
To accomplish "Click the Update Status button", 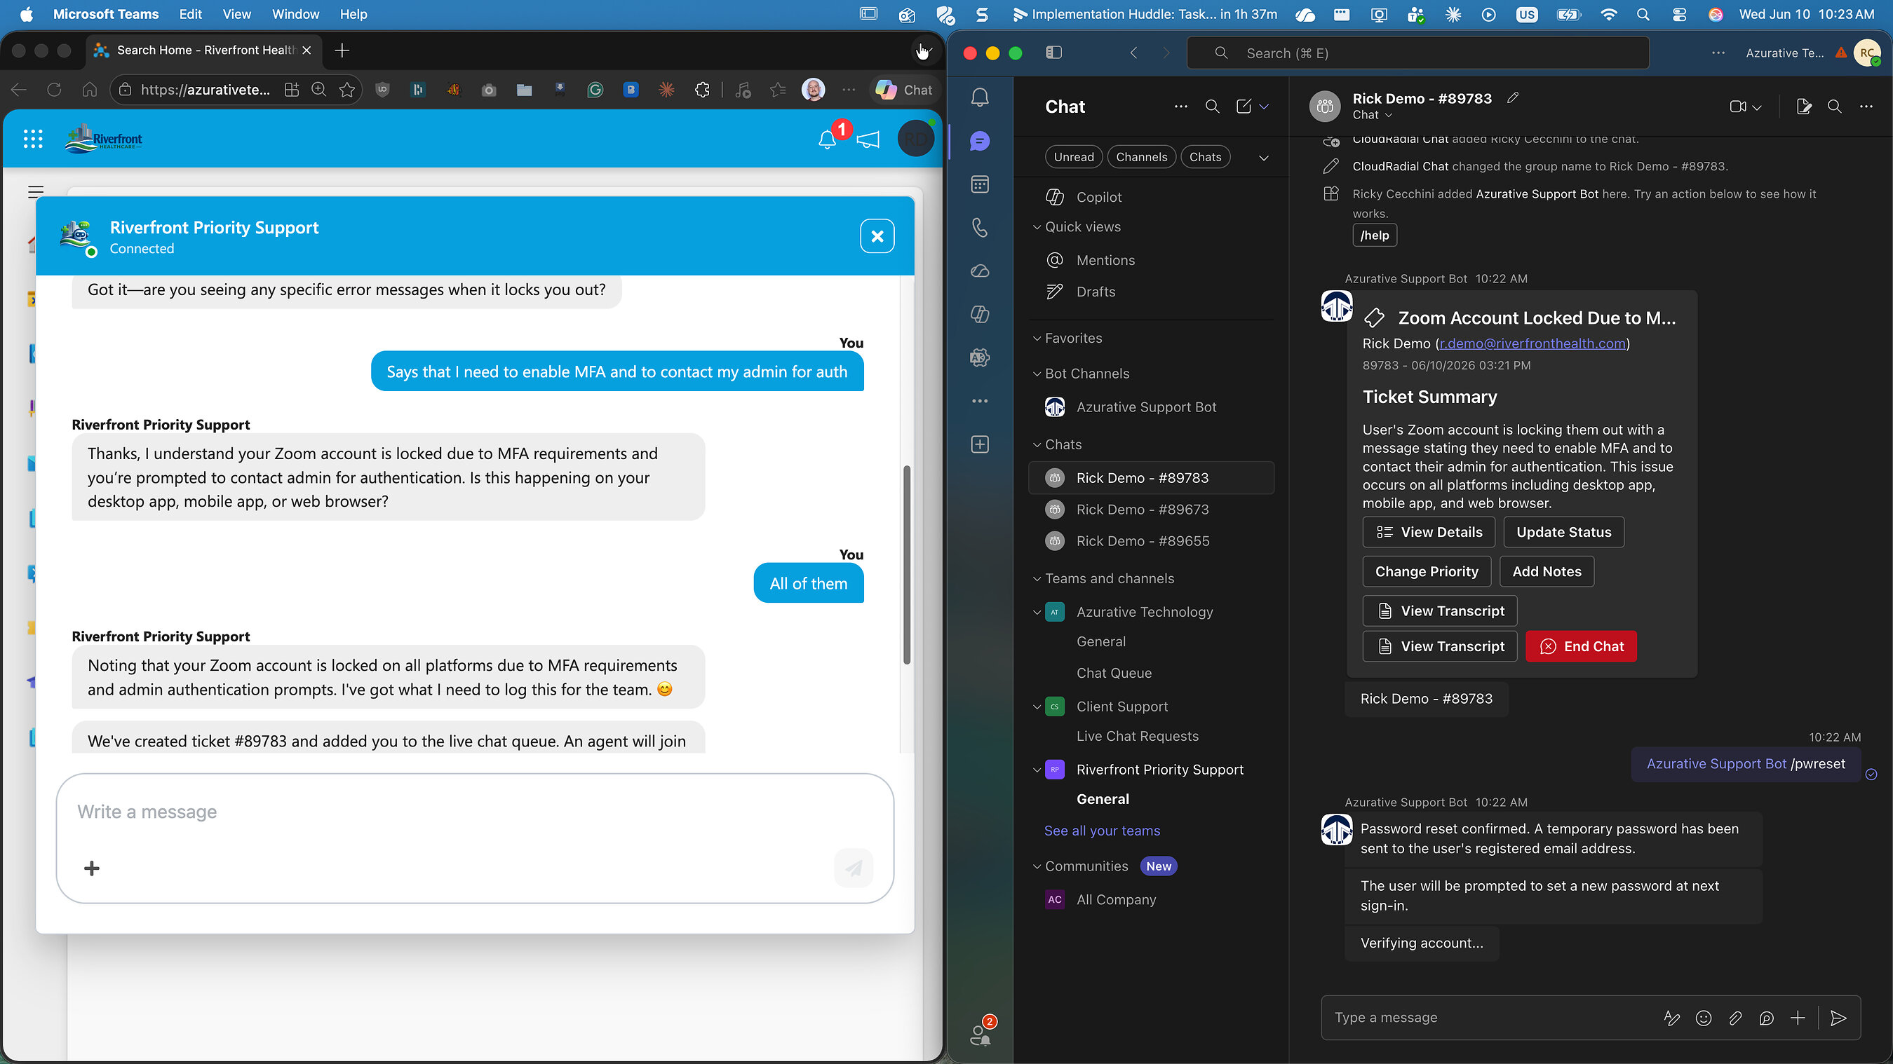I will point(1564,533).
